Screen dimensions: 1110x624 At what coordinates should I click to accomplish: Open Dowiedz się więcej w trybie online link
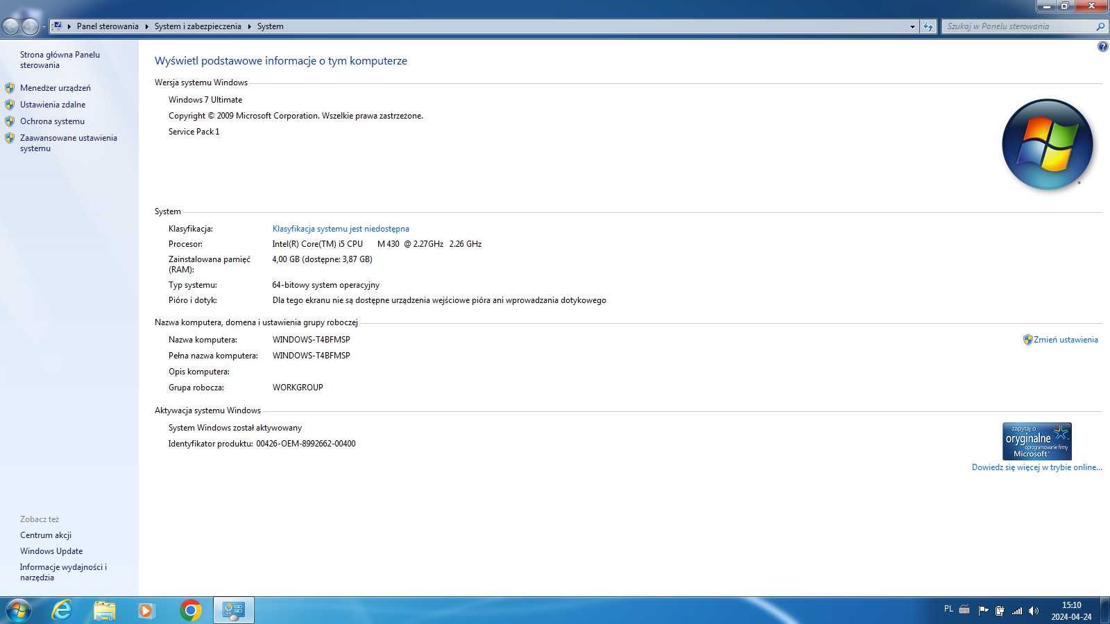click(x=1036, y=467)
